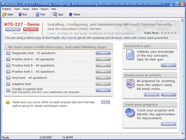Click the Quiz icon in toolbar
Image resolution: width=186 pixels, height=140 pixels.
click(55, 14)
